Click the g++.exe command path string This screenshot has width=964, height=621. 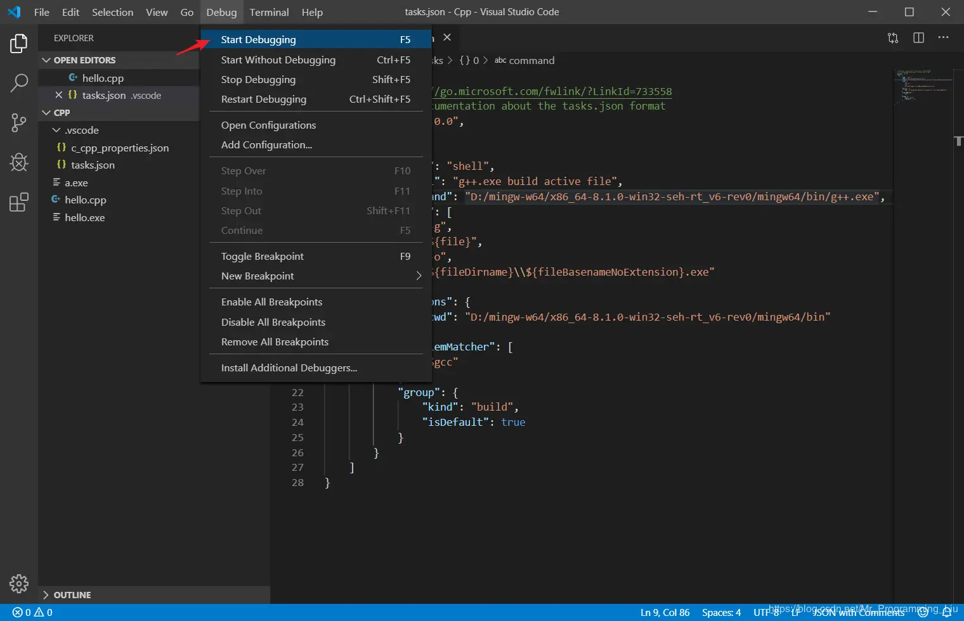click(x=672, y=196)
